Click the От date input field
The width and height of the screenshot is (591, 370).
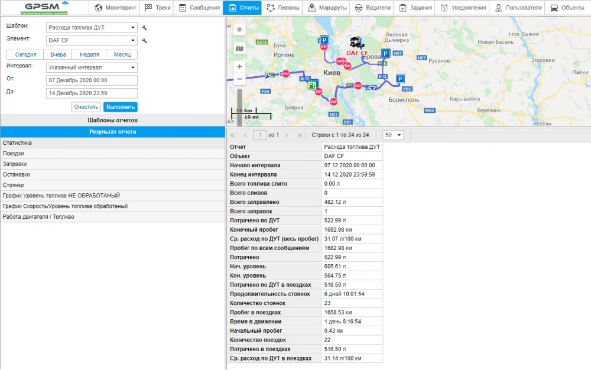pos(91,80)
